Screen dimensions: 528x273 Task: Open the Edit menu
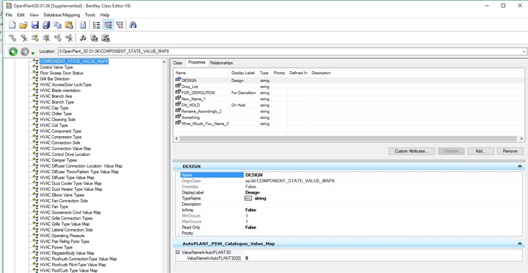tap(21, 15)
